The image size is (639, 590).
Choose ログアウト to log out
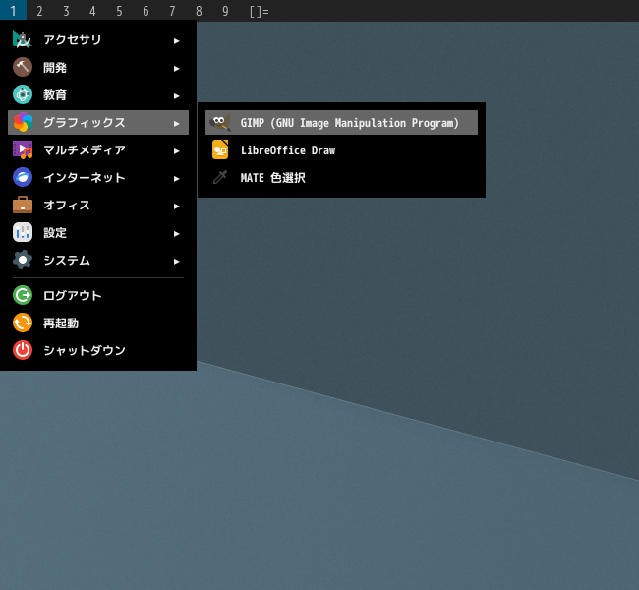click(98, 295)
